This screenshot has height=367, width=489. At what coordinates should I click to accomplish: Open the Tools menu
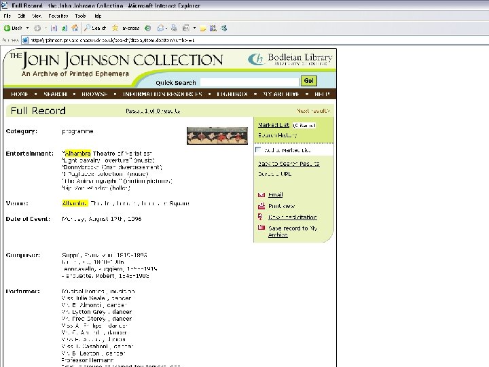click(x=80, y=16)
